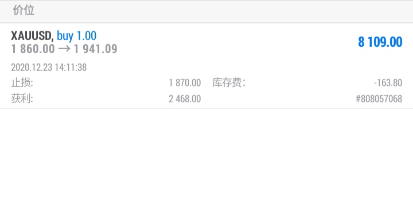Select the 1.00 lot volume
This screenshot has width=413, height=219.
coord(87,35)
